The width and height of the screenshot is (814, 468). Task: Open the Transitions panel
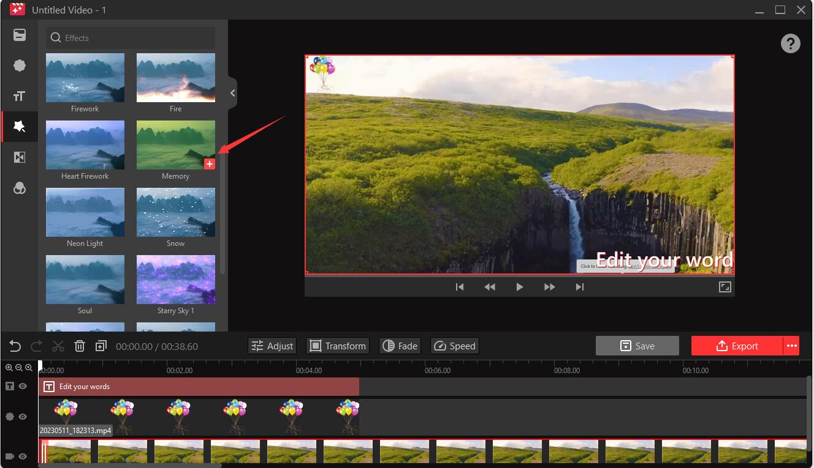click(x=19, y=157)
